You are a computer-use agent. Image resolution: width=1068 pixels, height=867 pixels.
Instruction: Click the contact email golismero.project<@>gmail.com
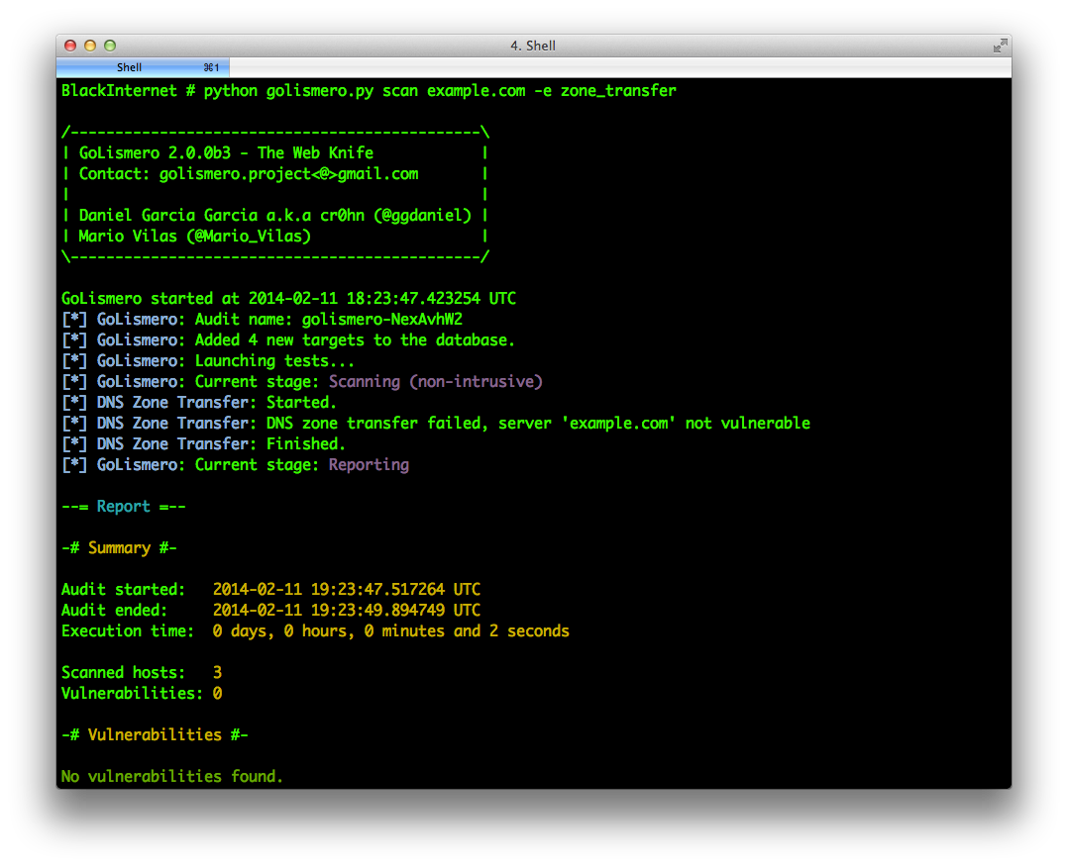pyautogui.click(x=289, y=174)
